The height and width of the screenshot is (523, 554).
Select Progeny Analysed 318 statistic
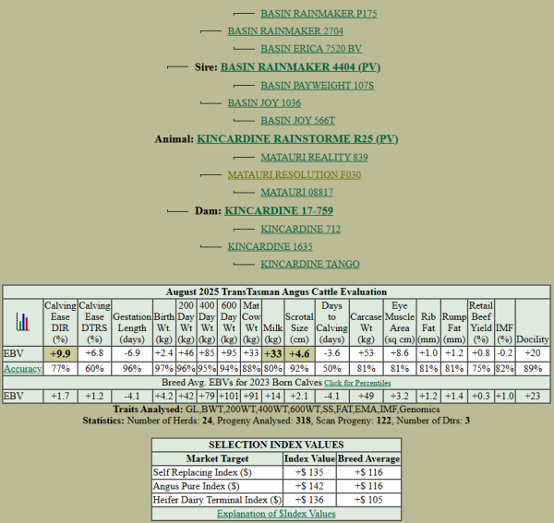tap(264, 421)
